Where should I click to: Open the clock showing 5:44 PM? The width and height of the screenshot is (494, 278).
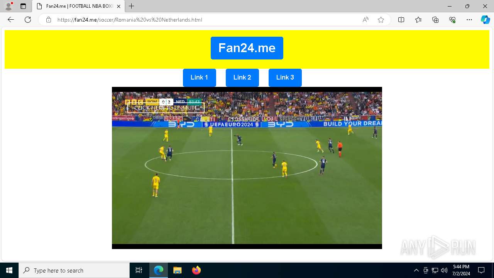pos(461,270)
